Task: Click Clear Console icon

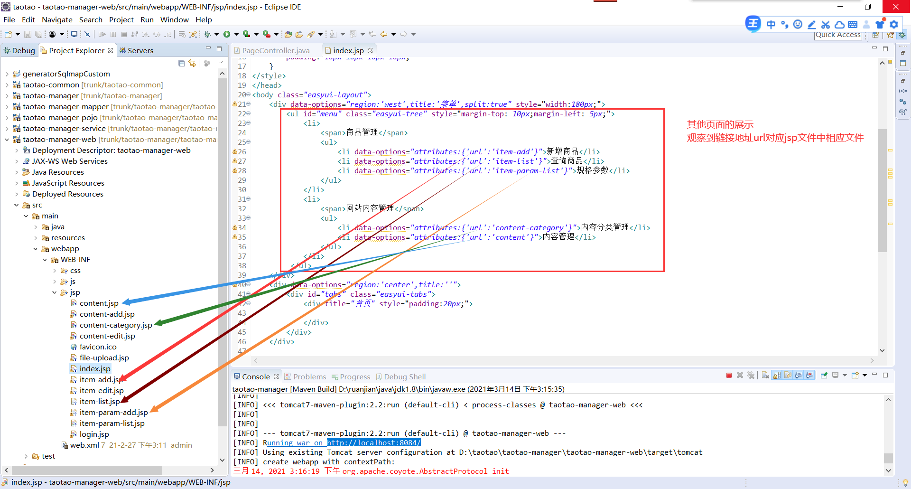Action: point(765,376)
